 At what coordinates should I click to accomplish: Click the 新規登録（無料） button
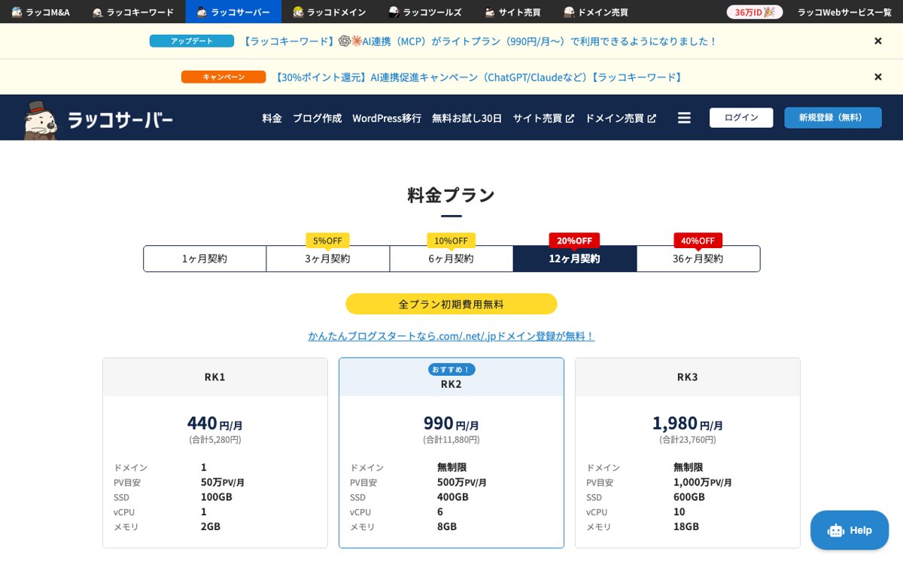coord(833,117)
